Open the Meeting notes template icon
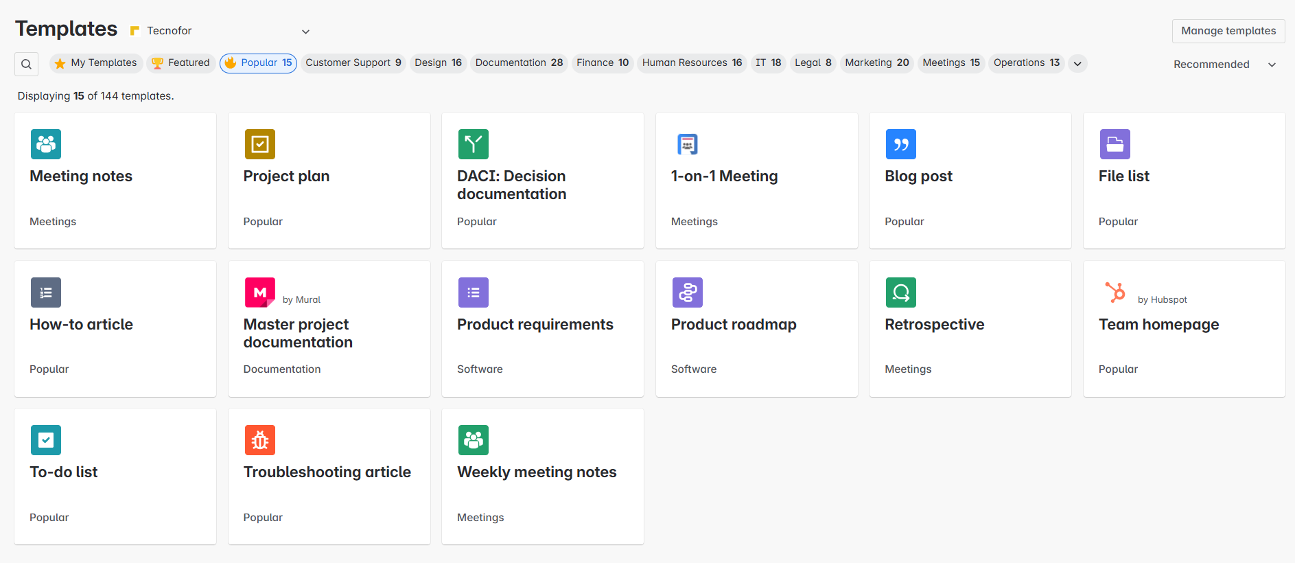Image resolution: width=1295 pixels, height=563 pixels. 46,144
